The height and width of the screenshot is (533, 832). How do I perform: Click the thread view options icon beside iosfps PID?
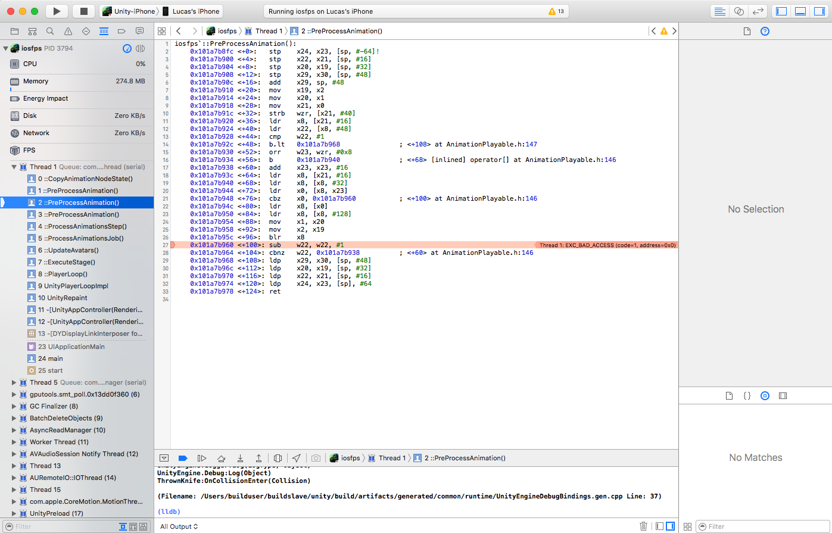[141, 48]
